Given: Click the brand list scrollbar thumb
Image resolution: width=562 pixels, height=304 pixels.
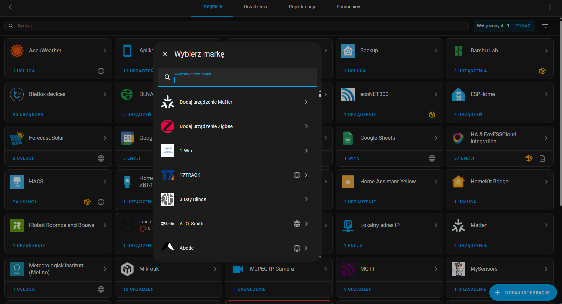Looking at the screenshot, I should (x=320, y=94).
